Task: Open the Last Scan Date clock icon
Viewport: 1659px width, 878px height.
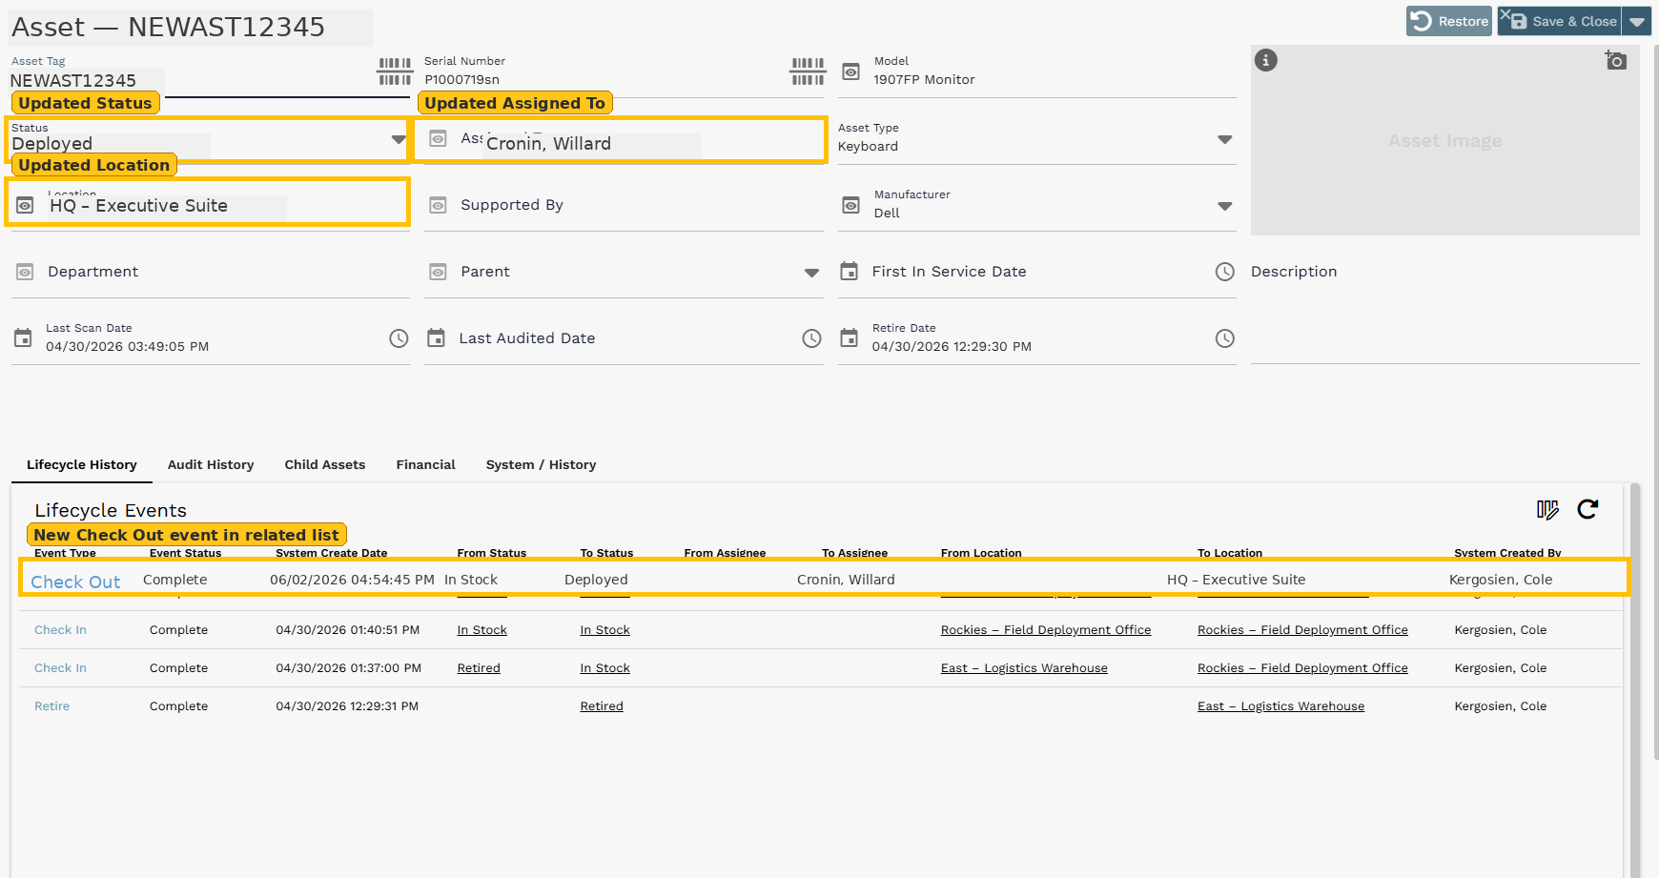Action: pos(399,338)
